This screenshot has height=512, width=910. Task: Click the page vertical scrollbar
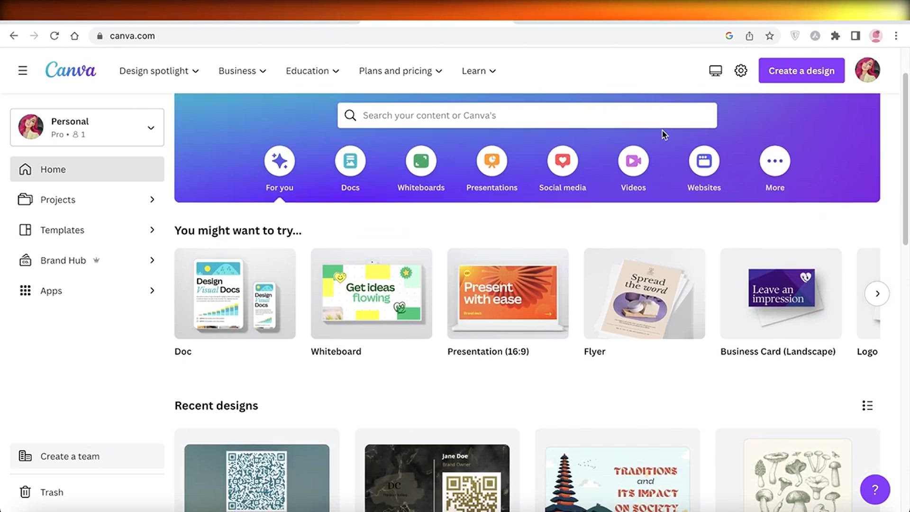point(905,159)
